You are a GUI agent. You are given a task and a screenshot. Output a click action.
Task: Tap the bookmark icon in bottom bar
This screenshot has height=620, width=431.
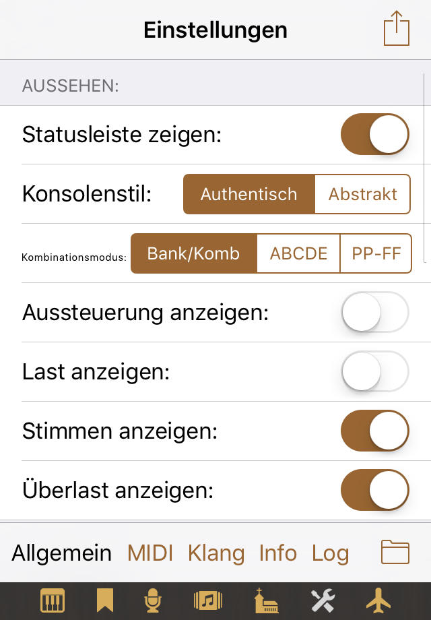pos(104,600)
